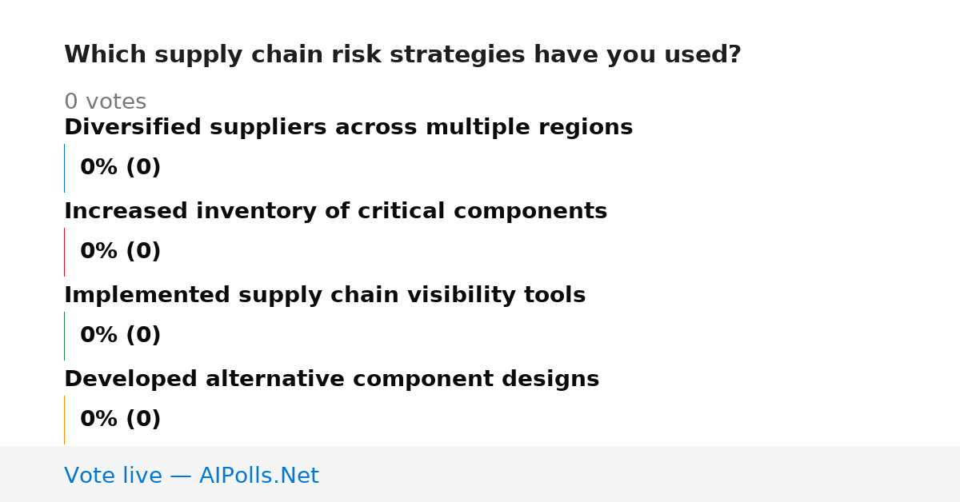Click the 0 votes count text

pyautogui.click(x=105, y=102)
